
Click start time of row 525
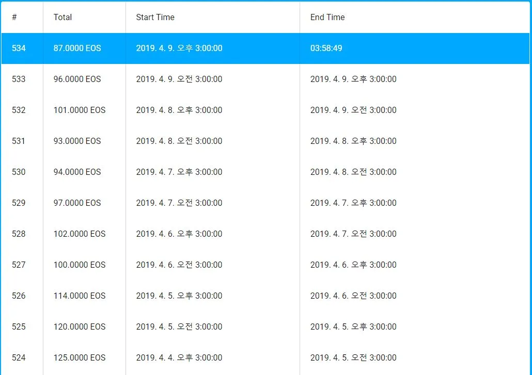pyautogui.click(x=179, y=327)
